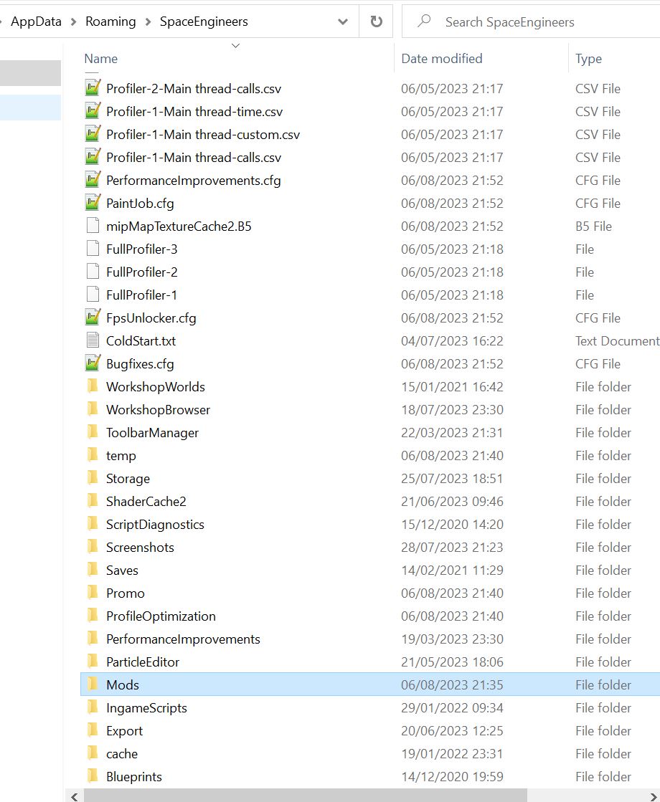Click the B5 File type cell

coord(593,226)
